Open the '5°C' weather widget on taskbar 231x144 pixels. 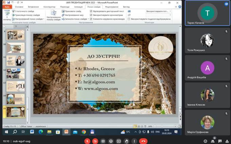[125, 132]
